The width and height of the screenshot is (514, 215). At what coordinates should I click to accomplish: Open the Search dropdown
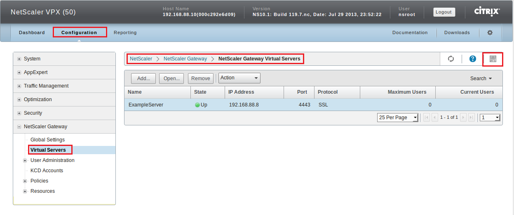[481, 79]
